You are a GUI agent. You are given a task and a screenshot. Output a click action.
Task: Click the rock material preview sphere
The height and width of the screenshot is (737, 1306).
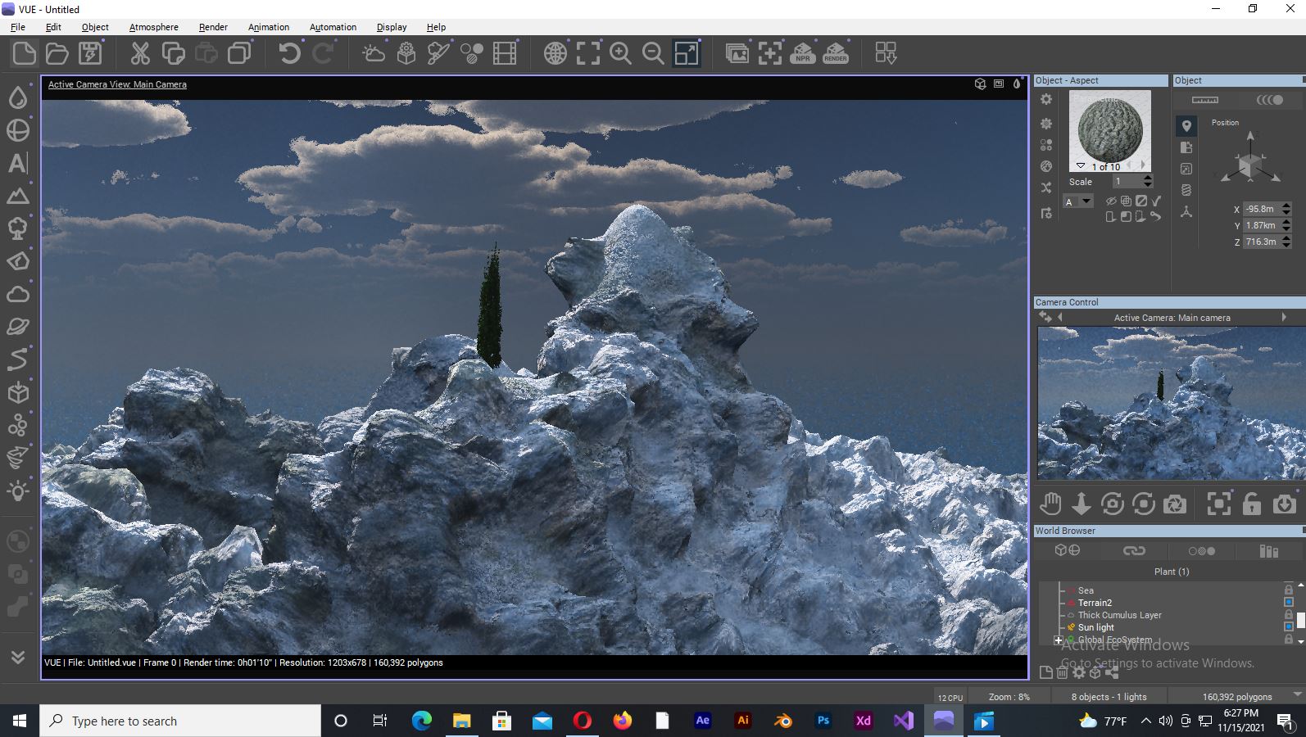point(1109,129)
